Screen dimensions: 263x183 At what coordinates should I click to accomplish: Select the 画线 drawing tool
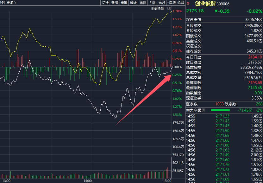point(143,3)
